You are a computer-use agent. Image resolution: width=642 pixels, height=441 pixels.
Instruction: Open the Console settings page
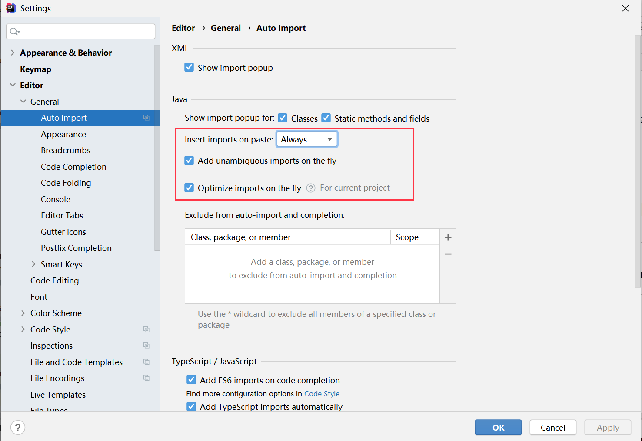pyautogui.click(x=56, y=199)
